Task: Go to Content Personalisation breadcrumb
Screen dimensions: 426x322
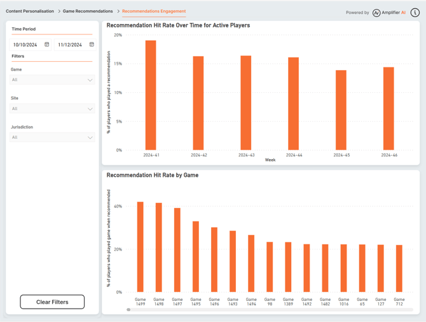Action: pyautogui.click(x=30, y=11)
